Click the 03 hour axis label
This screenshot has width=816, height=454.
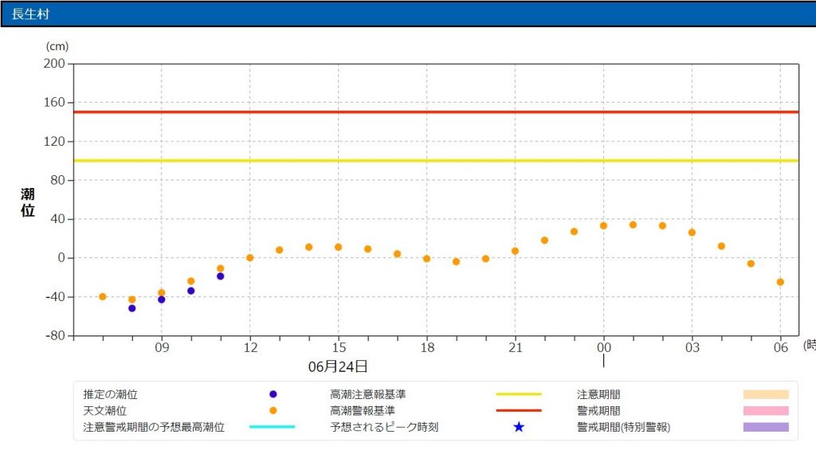tap(692, 347)
